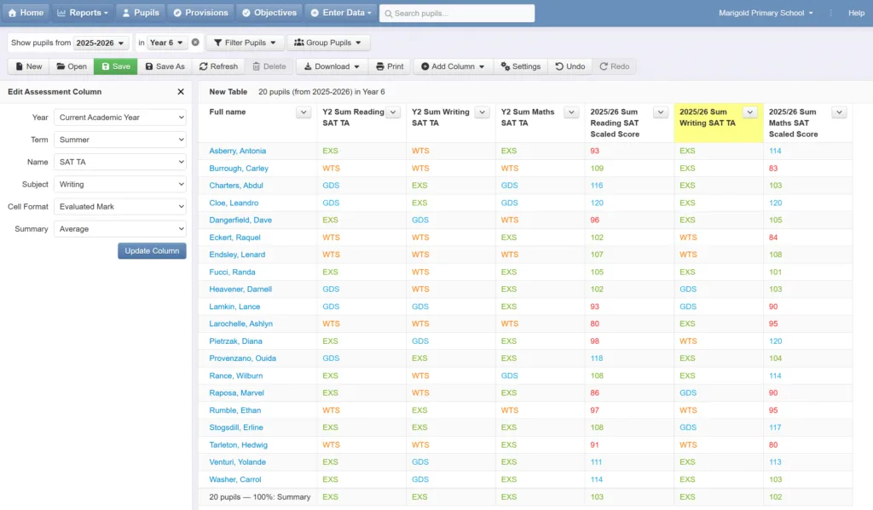This screenshot has height=510, width=873.
Task: Open the Subject Writing dropdown
Action: 120,184
